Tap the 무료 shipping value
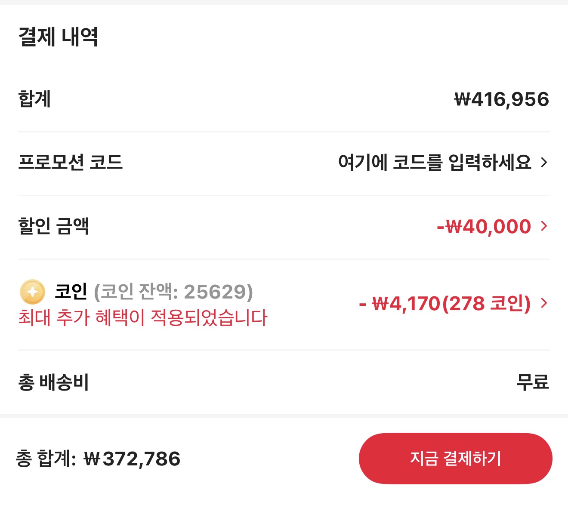The height and width of the screenshot is (508, 568). pyautogui.click(x=532, y=382)
